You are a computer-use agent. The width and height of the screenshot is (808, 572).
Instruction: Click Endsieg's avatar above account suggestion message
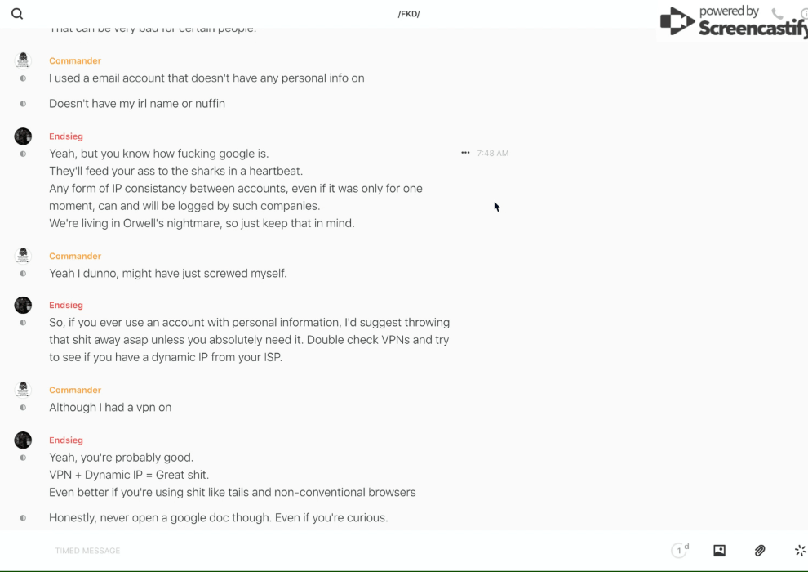[x=23, y=305]
